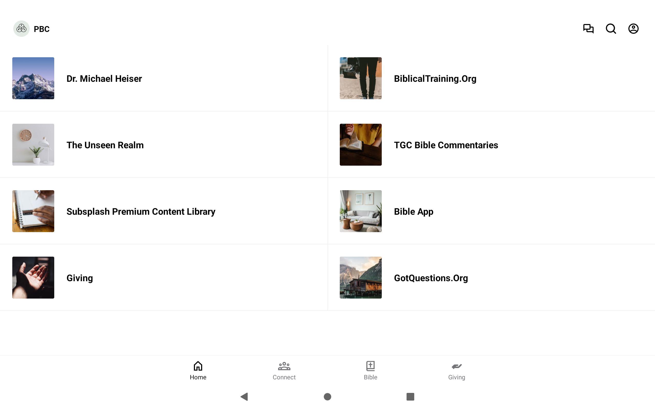
Task: Open The Unseen Realm entry
Action: click(105, 145)
